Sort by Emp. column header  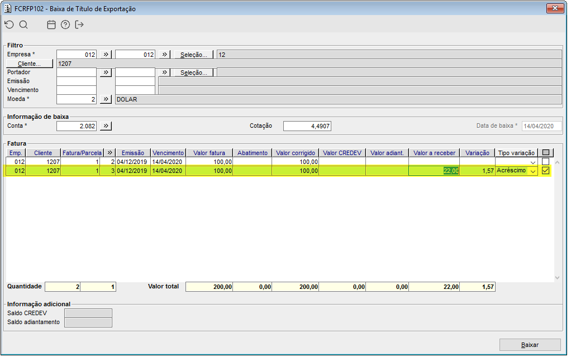(x=16, y=153)
